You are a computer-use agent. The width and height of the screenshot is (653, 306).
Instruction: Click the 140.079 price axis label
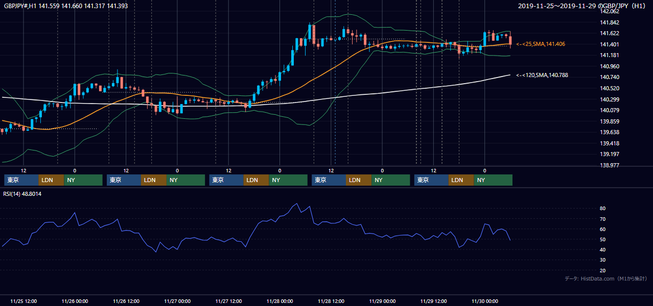(x=610, y=111)
